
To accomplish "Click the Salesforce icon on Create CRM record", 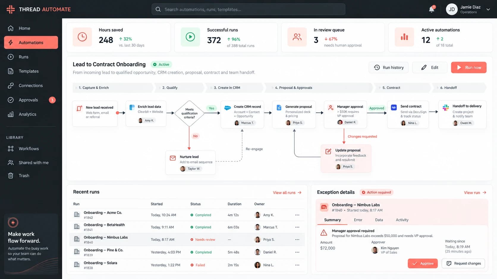I will pyautogui.click(x=228, y=108).
